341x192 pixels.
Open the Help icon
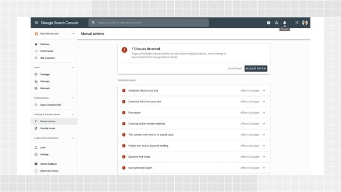tap(269, 22)
